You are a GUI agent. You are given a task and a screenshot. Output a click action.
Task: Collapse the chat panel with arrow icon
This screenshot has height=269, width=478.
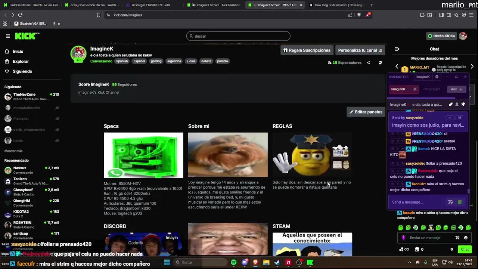coord(397,49)
